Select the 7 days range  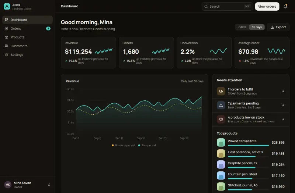pyautogui.click(x=242, y=27)
